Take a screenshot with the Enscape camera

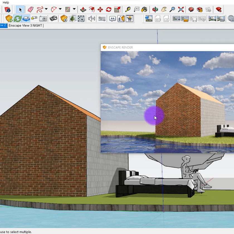42,19
